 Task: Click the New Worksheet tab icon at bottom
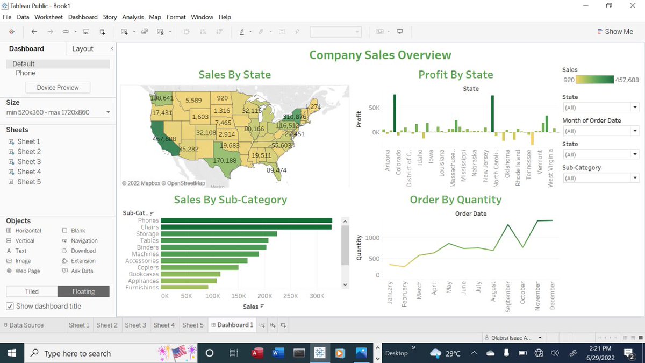(x=262, y=325)
